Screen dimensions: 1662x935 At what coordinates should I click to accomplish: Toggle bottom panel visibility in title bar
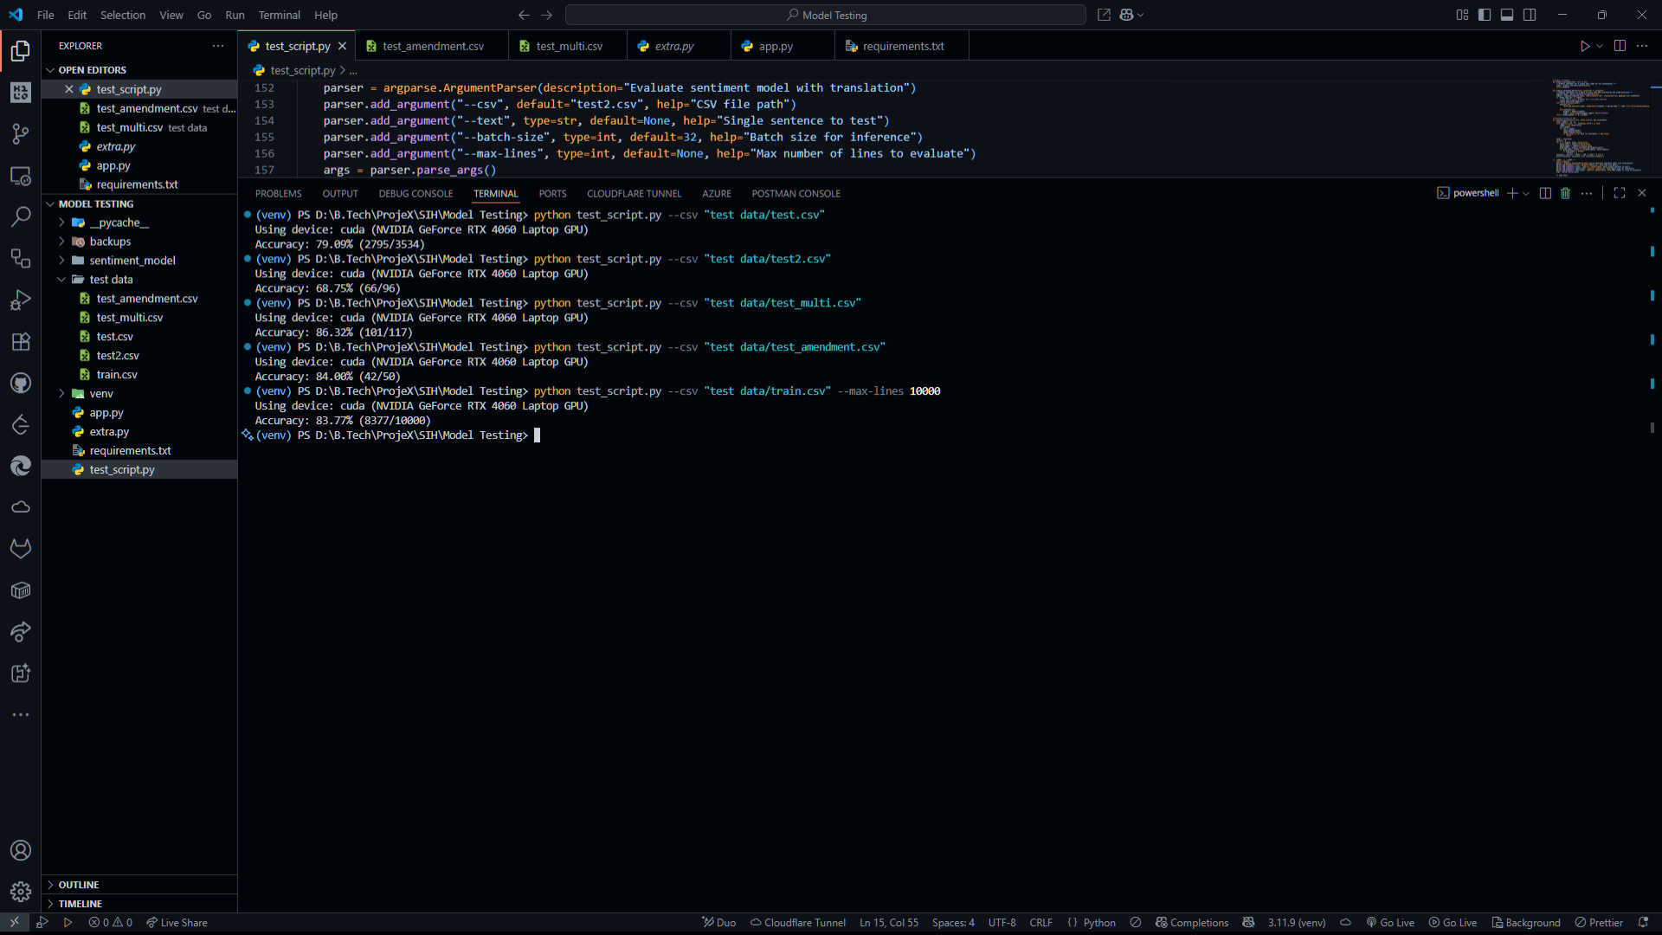(1507, 15)
